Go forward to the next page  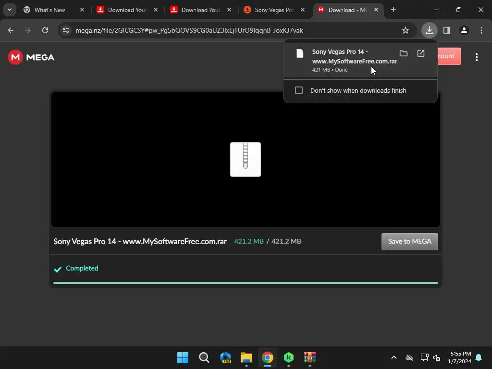coord(28,30)
